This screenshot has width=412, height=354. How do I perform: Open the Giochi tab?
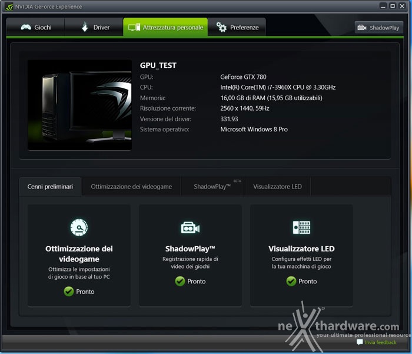[35, 27]
